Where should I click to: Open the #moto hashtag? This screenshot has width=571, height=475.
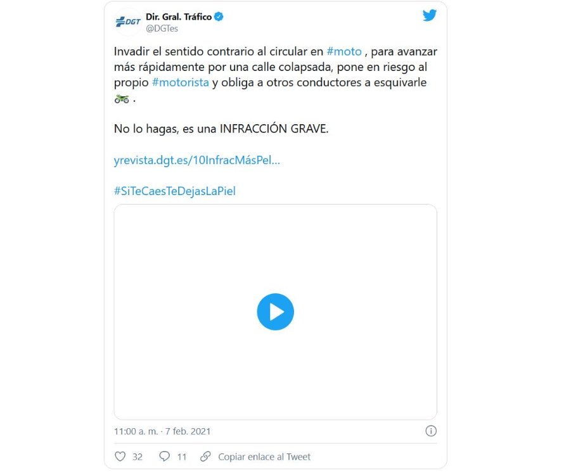(344, 51)
